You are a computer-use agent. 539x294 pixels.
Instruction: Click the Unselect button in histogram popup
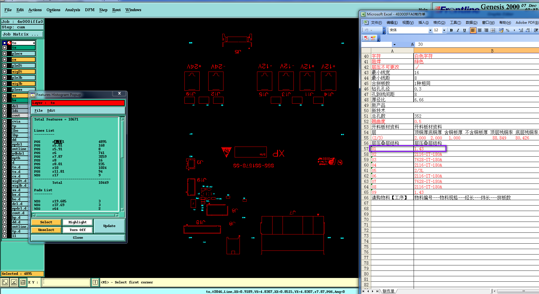(x=46, y=230)
